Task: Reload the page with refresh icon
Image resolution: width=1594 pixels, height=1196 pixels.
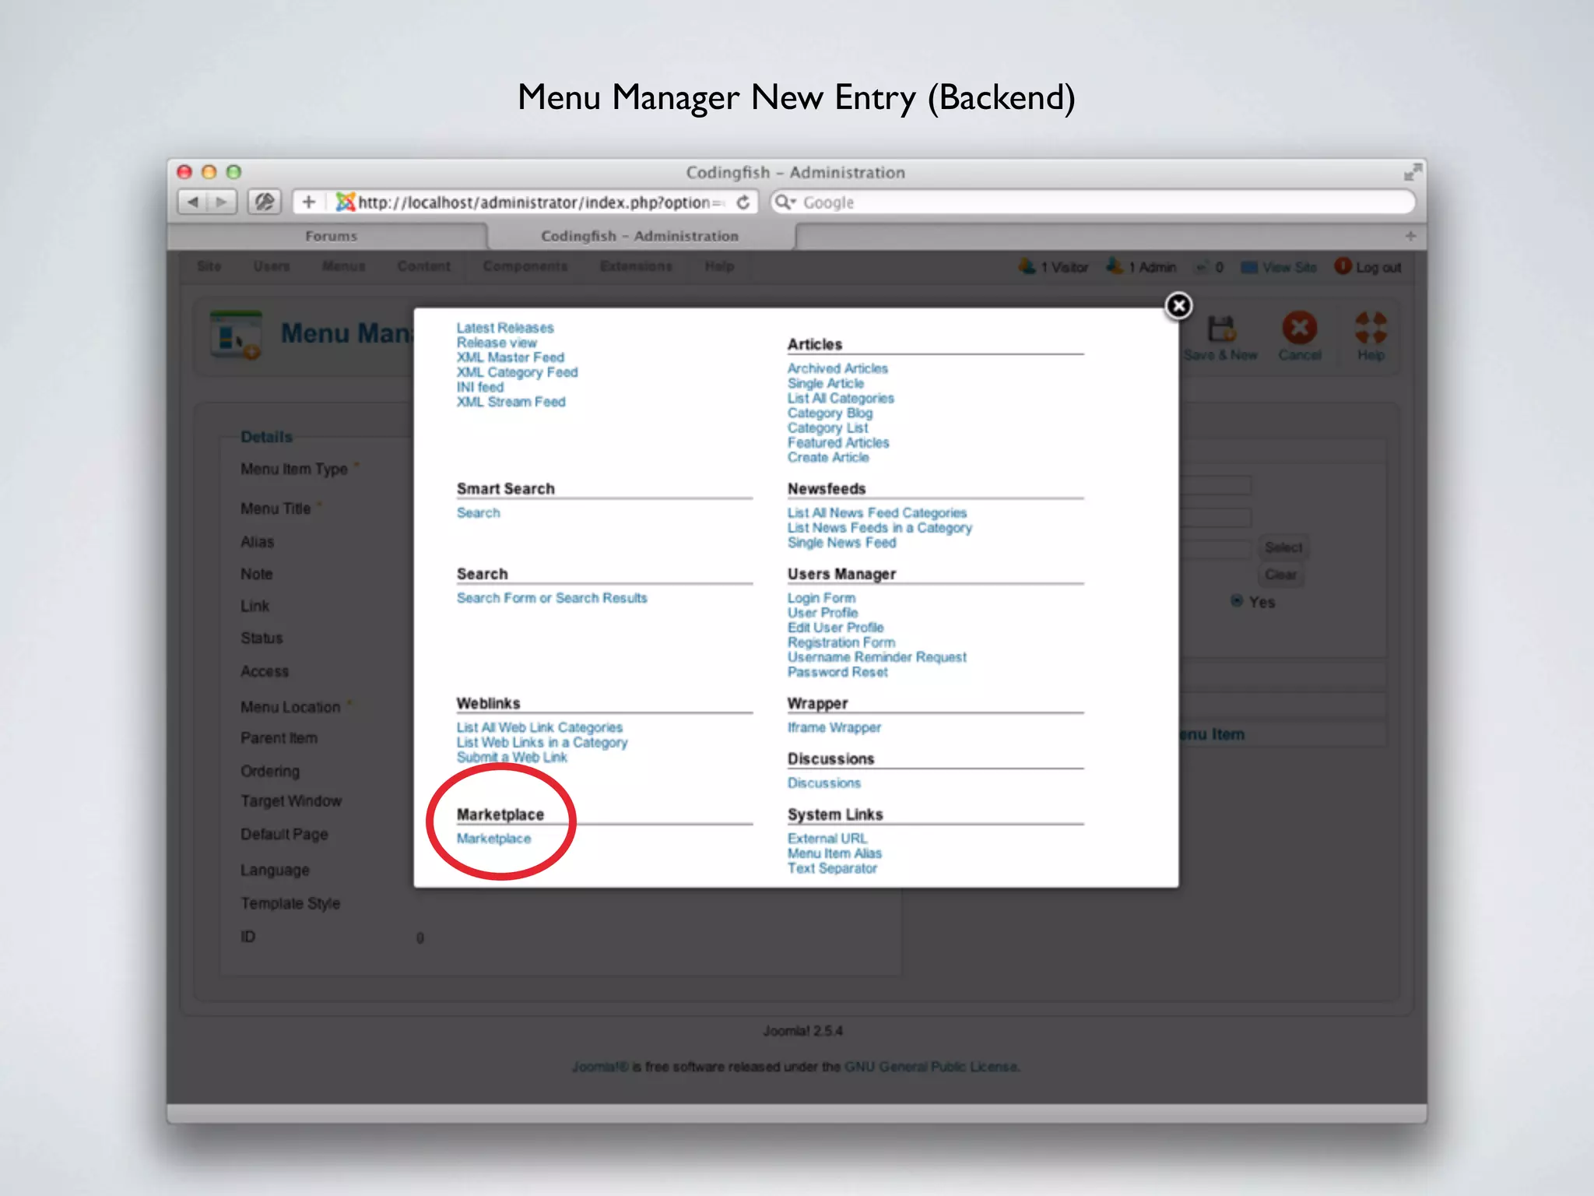Action: click(x=743, y=202)
